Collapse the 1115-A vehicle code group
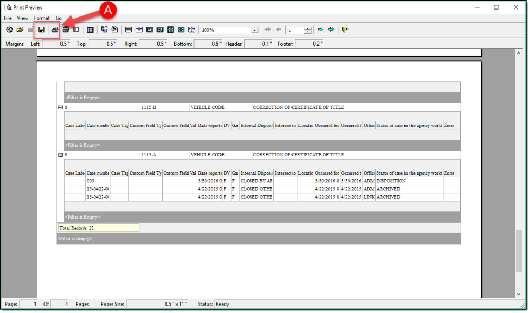The height and width of the screenshot is (313, 530). (x=60, y=155)
